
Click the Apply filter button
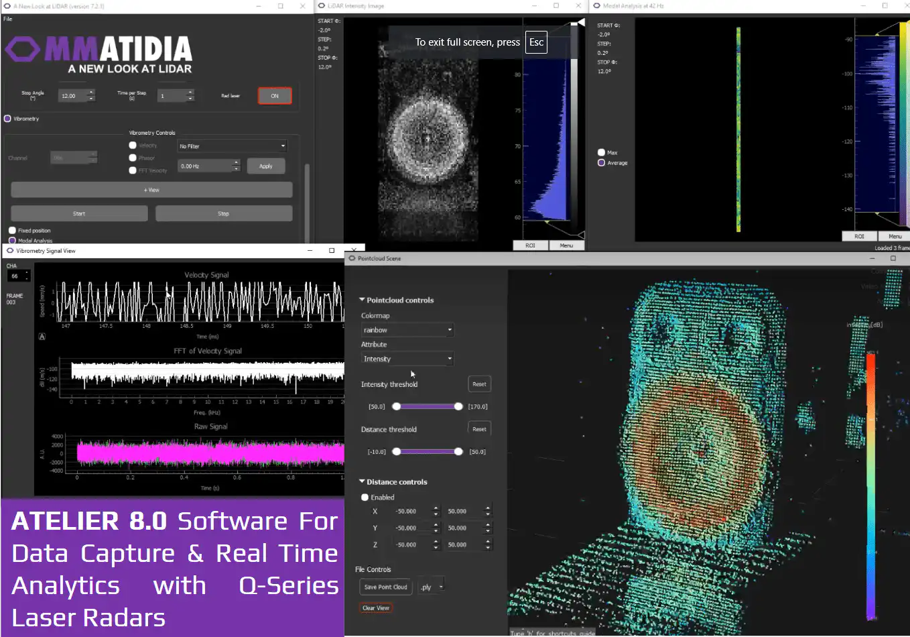pos(266,166)
